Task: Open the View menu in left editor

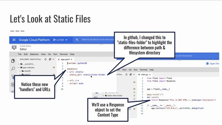Action: click(43, 54)
